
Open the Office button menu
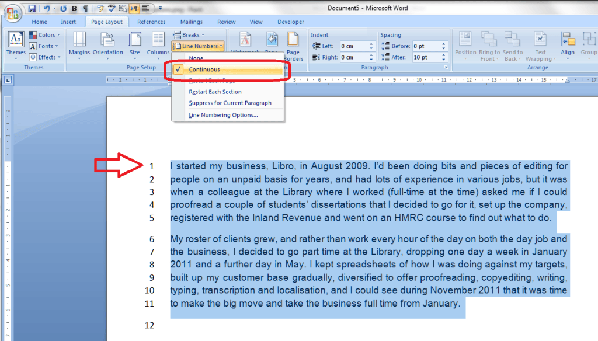[12, 14]
